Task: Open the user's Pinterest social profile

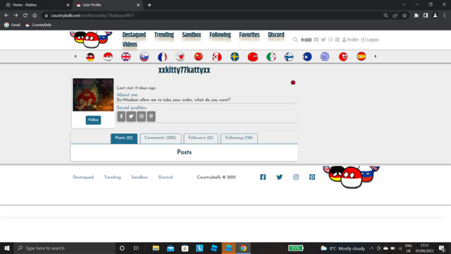Action: tap(152, 116)
